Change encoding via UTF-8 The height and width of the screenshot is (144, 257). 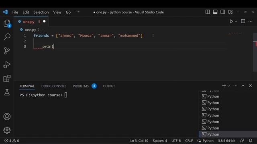(x=176, y=141)
